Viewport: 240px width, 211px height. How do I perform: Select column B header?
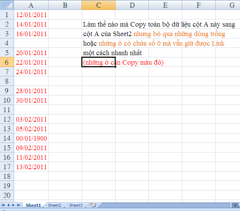[x=65, y=5]
